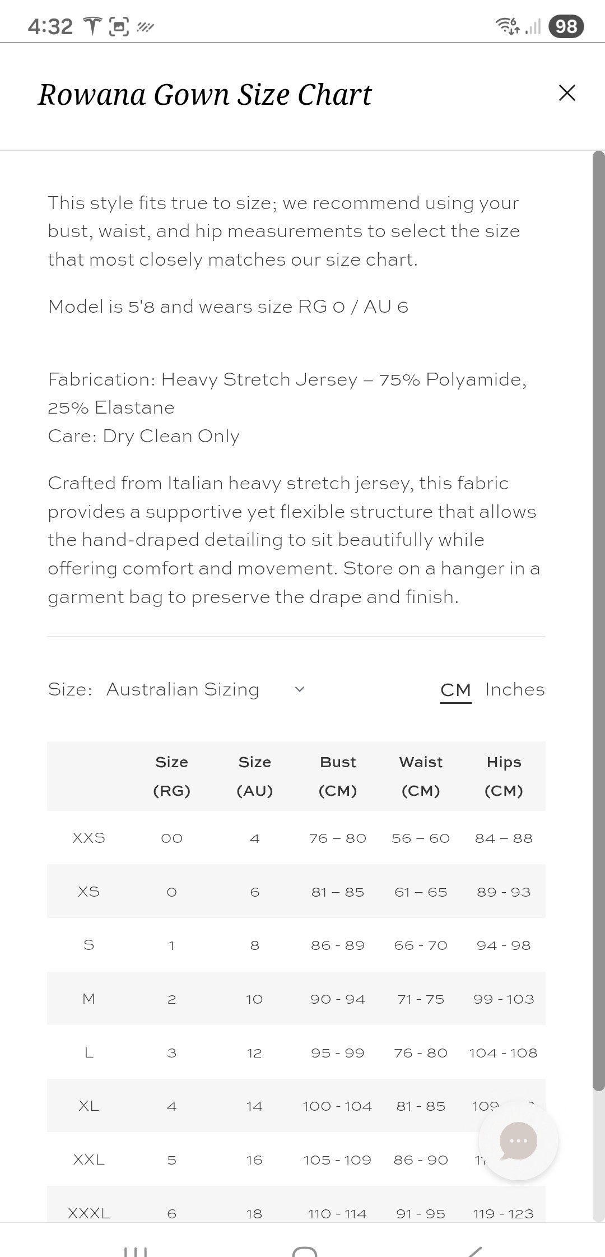Tap the screen capture status icon

click(119, 26)
